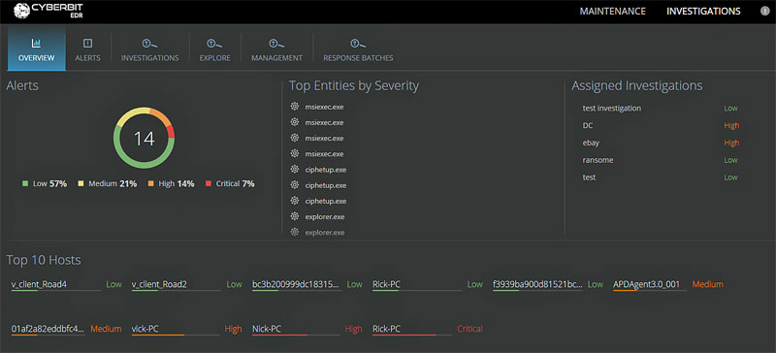Open the 'test investigation' assigned investigation
776x353 pixels.
[612, 108]
